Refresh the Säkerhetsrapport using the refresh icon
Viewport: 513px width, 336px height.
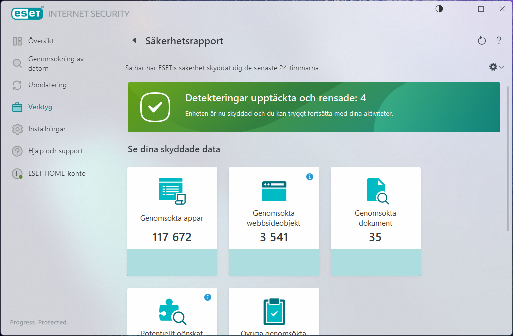pos(482,41)
